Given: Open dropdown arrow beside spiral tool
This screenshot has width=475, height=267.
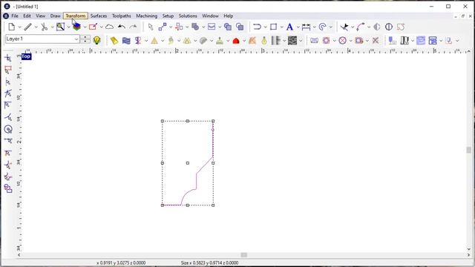Looking at the screenshot, I should [330, 27].
